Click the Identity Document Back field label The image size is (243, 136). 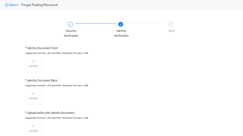coord(42,80)
